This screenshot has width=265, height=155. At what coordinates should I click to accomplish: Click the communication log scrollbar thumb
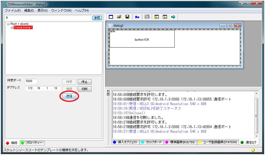256,116
